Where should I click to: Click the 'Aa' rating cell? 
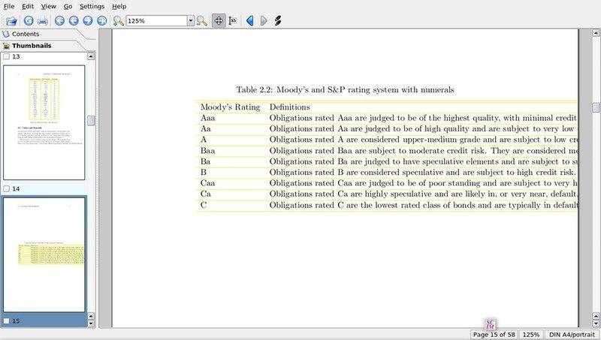coord(205,129)
